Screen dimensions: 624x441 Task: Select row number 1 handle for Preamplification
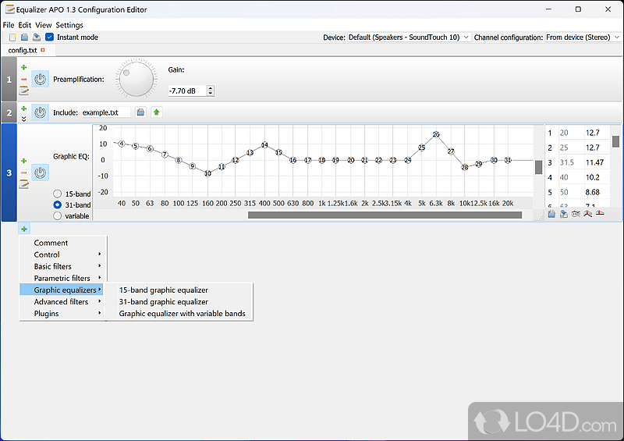tap(9, 80)
